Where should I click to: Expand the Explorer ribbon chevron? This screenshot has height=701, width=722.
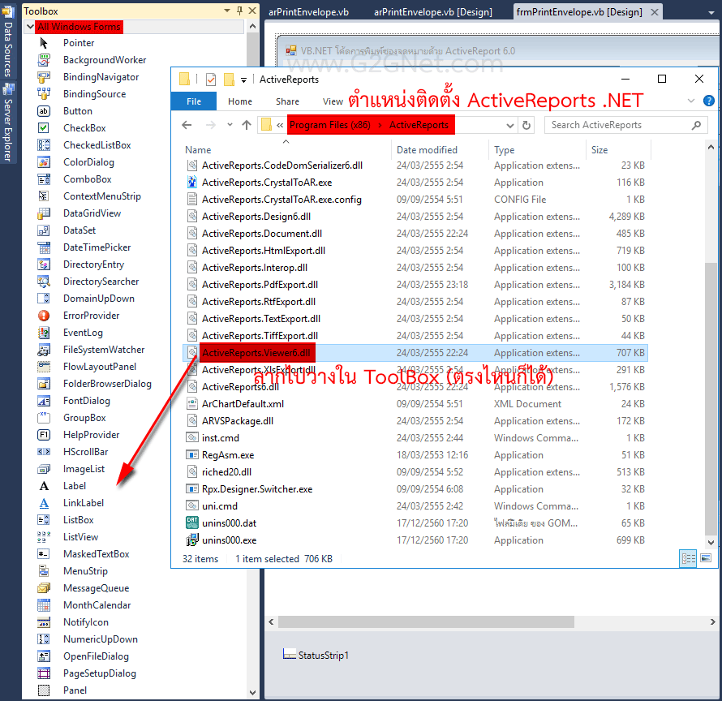click(691, 101)
